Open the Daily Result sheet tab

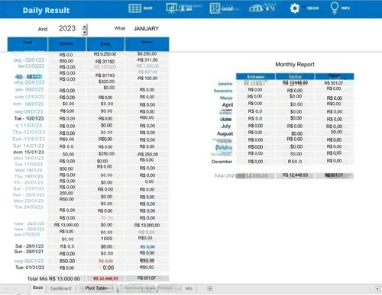tap(159, 288)
